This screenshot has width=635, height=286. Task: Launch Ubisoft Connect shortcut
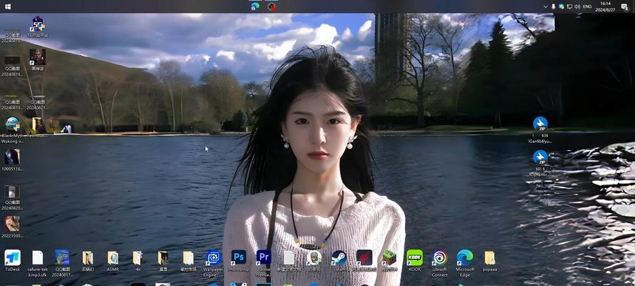coord(439,257)
